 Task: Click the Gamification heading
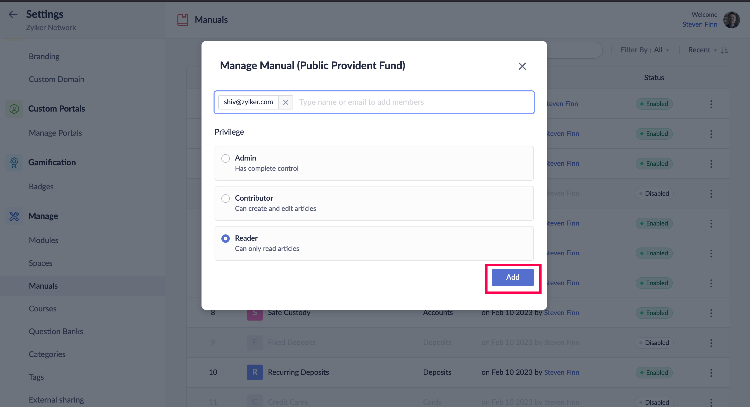pos(52,163)
